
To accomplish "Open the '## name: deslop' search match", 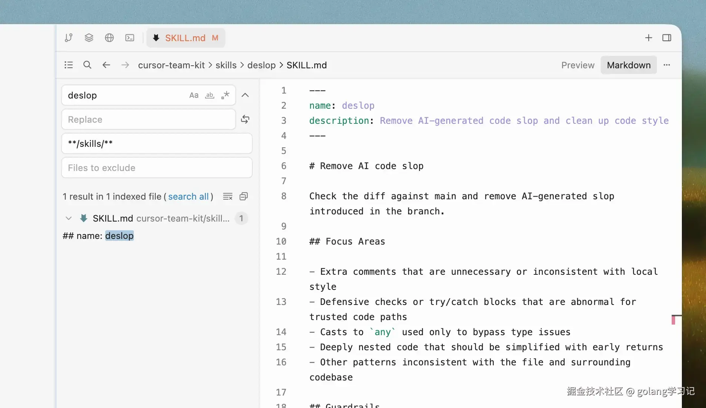I will (98, 236).
